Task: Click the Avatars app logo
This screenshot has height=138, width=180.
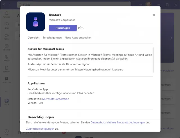Action: [x=35, y=22]
